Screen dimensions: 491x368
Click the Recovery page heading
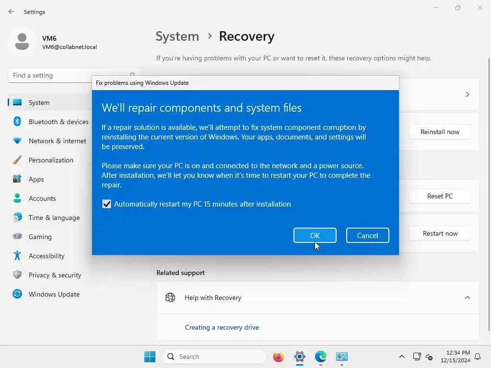247,36
